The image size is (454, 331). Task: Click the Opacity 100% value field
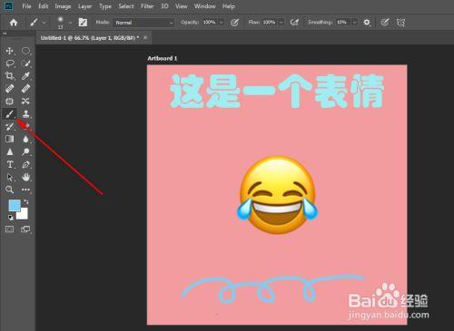pyautogui.click(x=210, y=23)
